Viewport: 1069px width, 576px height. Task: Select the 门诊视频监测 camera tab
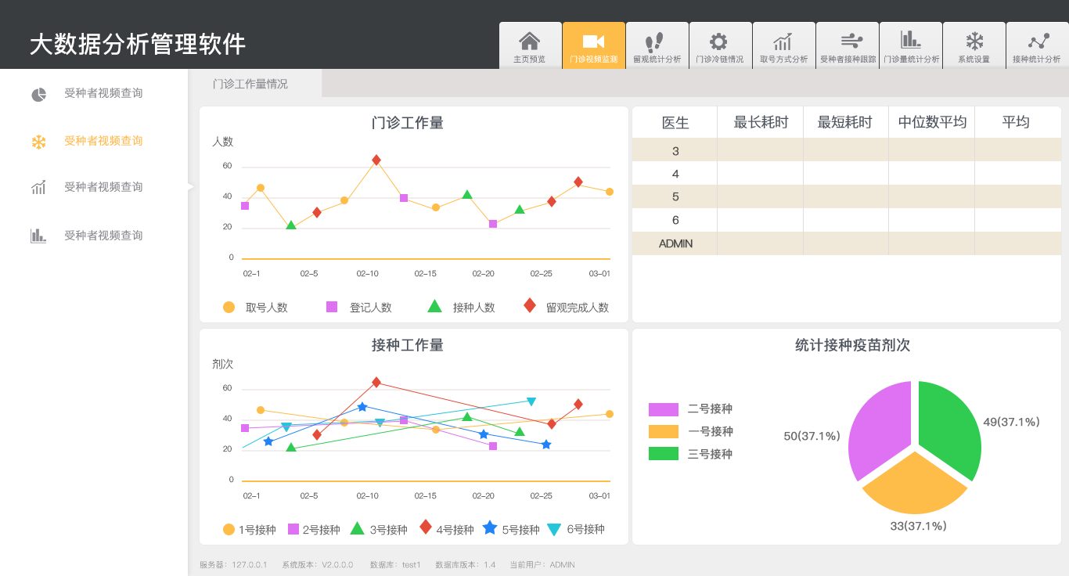click(x=593, y=45)
